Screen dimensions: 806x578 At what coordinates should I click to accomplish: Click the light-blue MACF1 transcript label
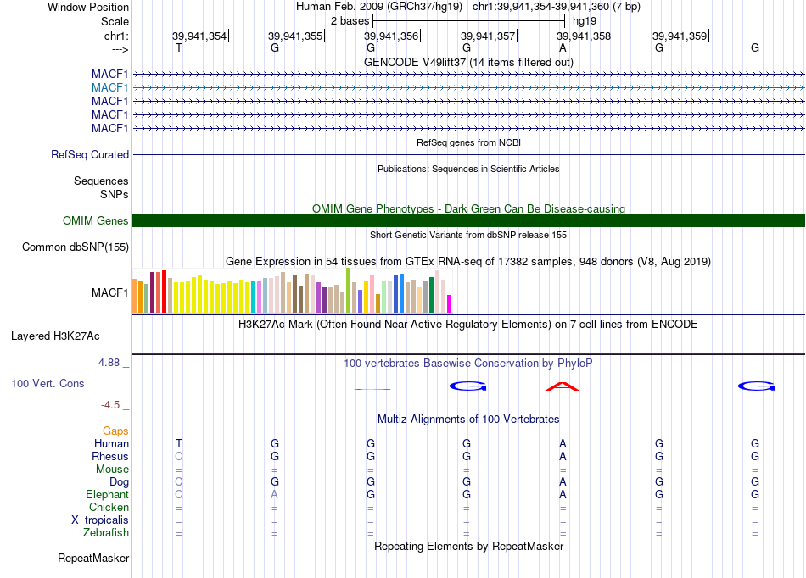[x=109, y=88]
